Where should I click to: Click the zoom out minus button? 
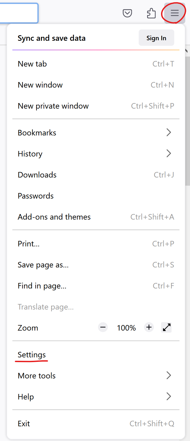point(103,327)
